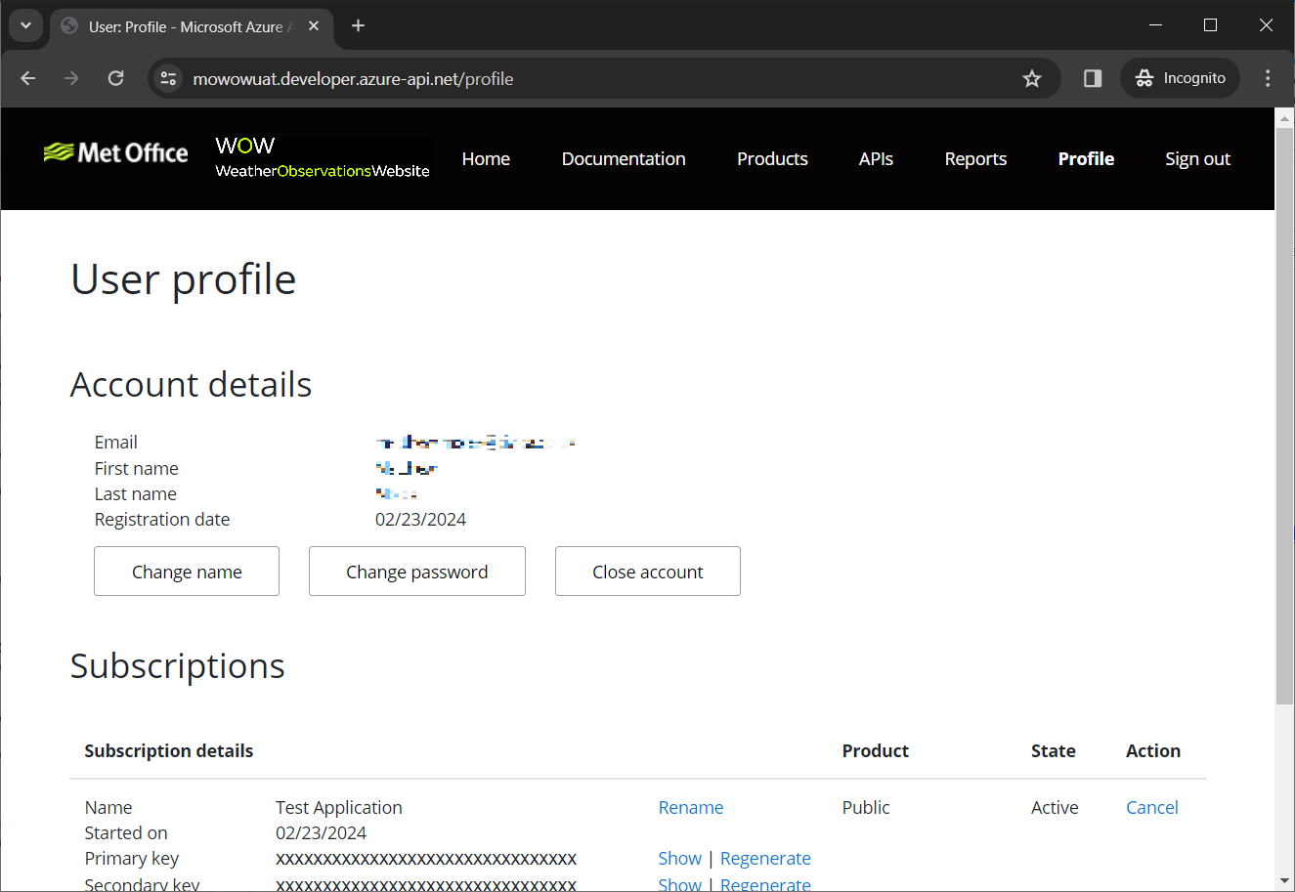The height and width of the screenshot is (892, 1295).
Task: Click the Close account button
Action: pos(647,572)
